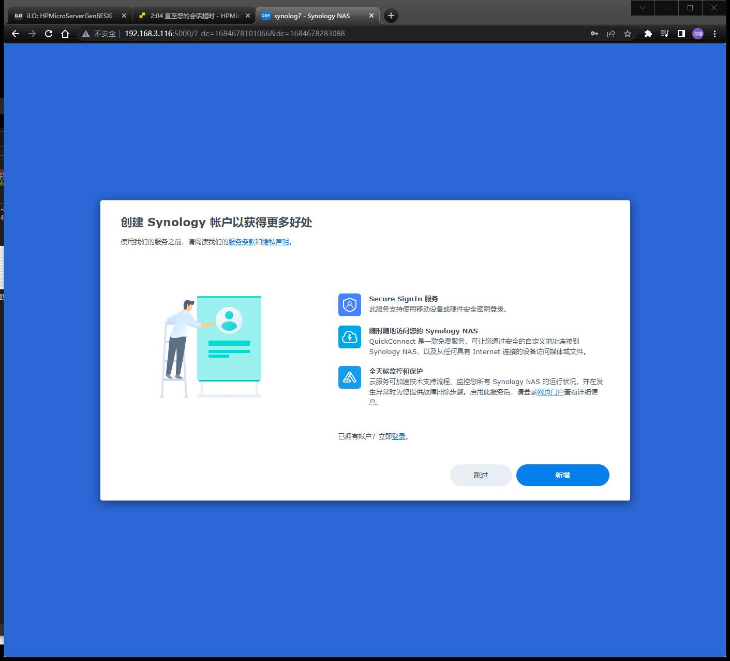
Task: Click the Secure SignIn shield icon
Action: tap(349, 305)
